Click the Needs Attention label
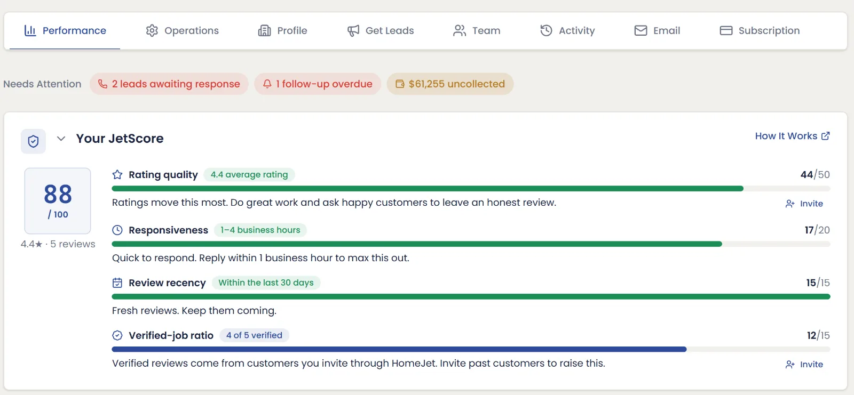 [x=42, y=84]
